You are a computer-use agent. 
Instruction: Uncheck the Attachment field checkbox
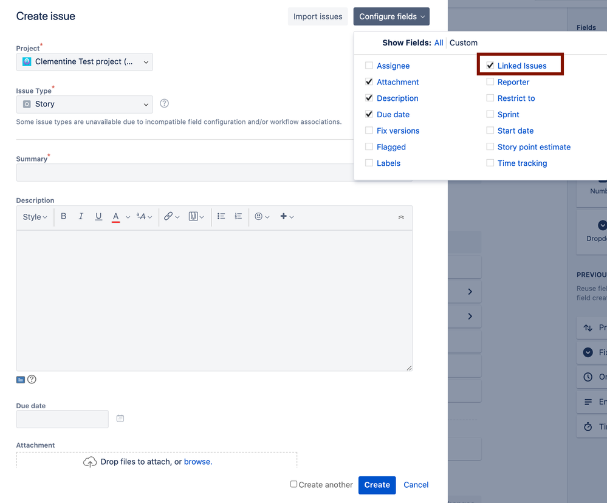pyautogui.click(x=369, y=81)
